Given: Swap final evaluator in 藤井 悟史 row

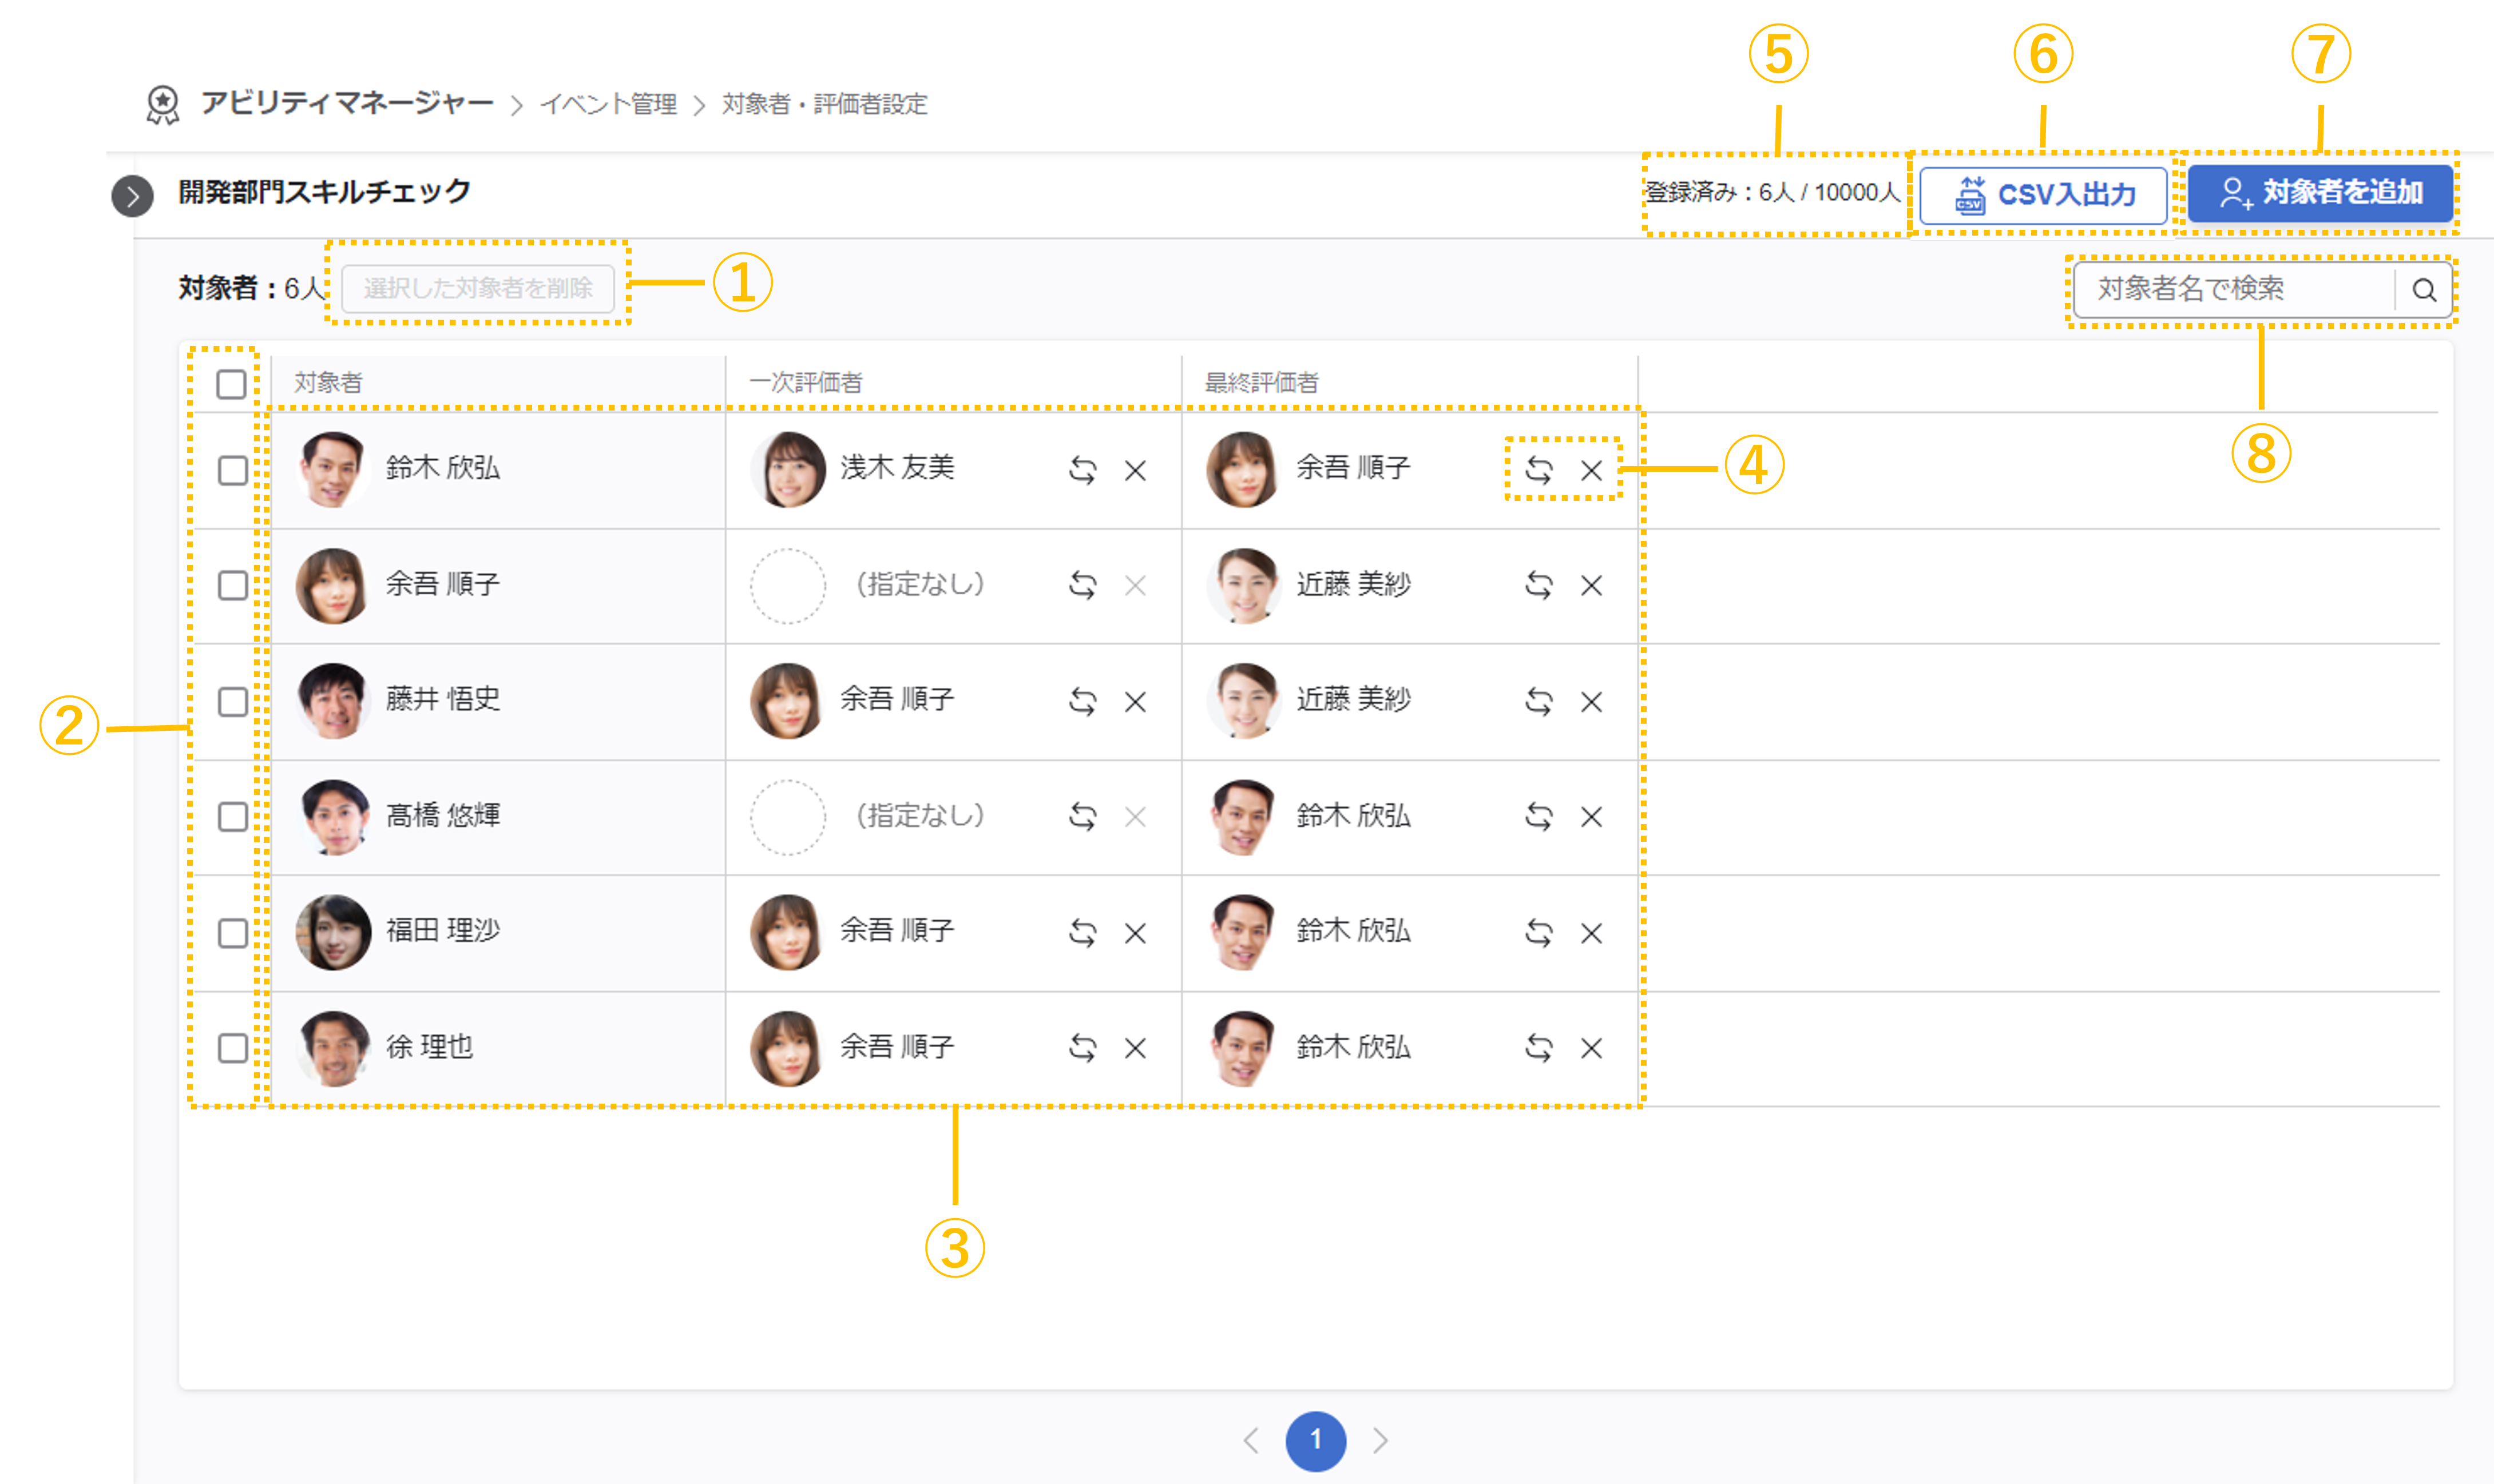Looking at the screenshot, I should click(1539, 701).
